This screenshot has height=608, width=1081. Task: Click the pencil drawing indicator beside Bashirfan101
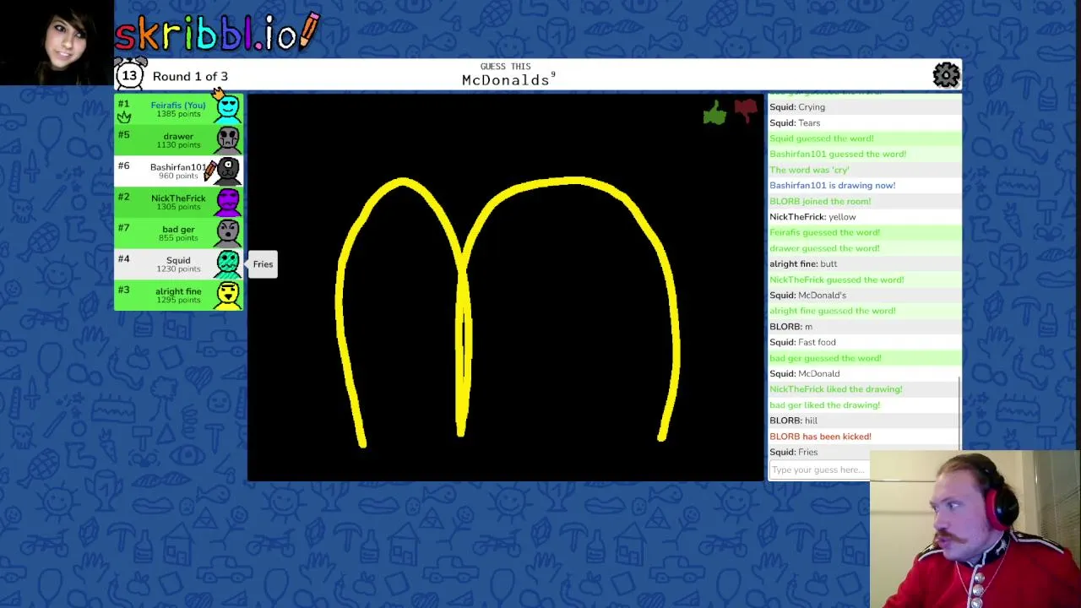click(209, 171)
